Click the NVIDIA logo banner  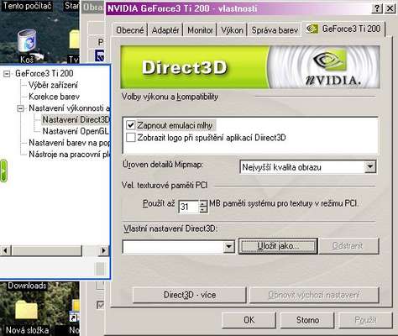click(x=324, y=67)
